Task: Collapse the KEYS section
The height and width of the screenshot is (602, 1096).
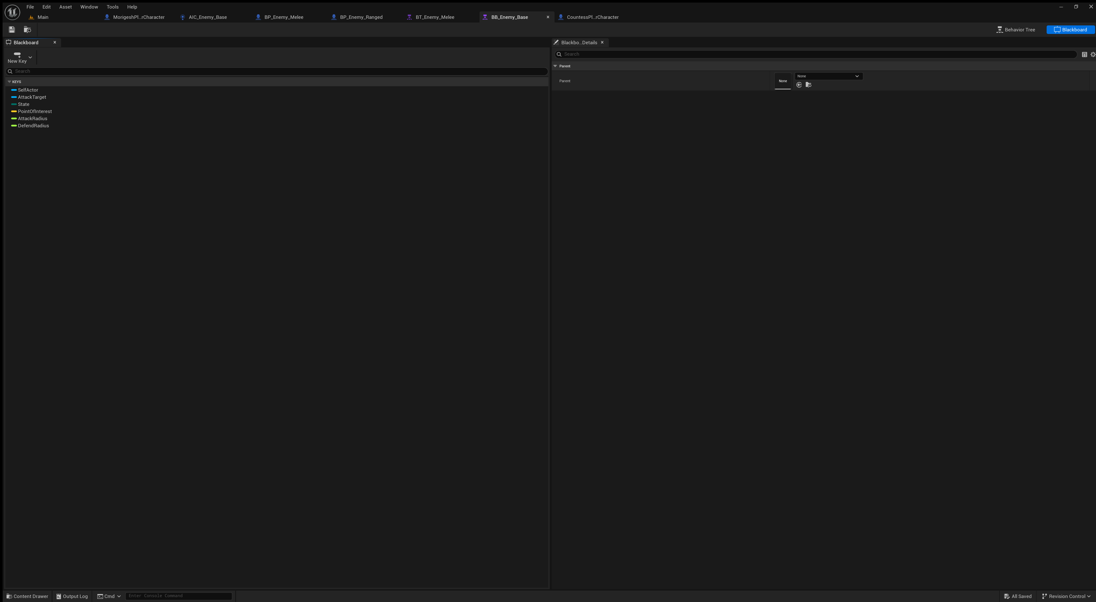Action: click(x=9, y=82)
